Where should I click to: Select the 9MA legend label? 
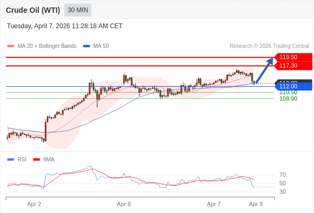49,160
